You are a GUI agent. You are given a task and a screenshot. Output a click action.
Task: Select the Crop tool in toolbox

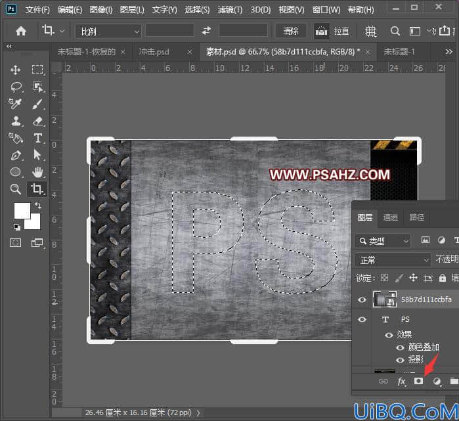pos(37,189)
